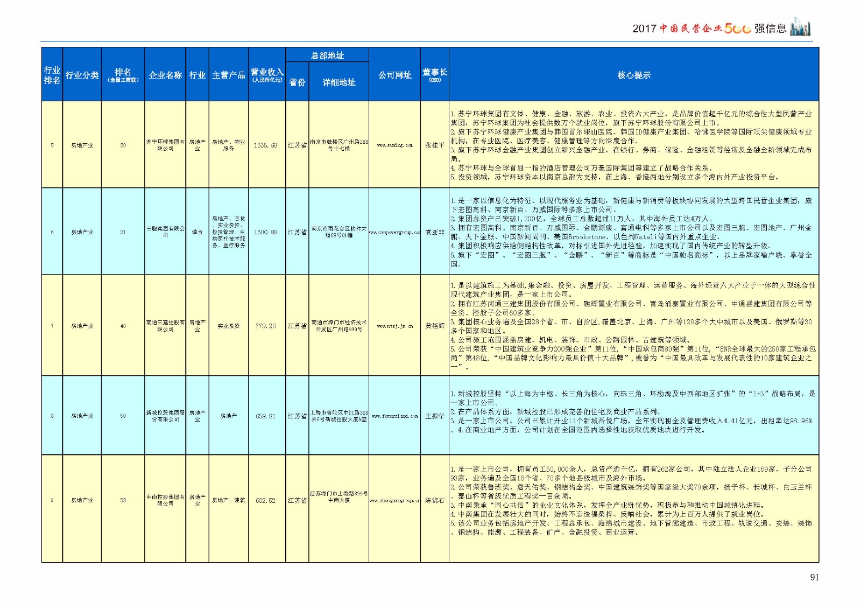Click chairman name 张桂平
Screen dimensions: 861x609
(435, 145)
